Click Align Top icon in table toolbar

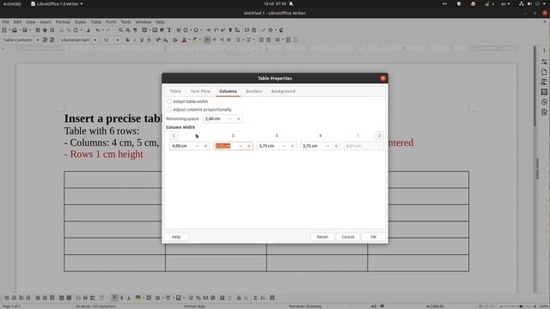pyautogui.click(x=114, y=298)
